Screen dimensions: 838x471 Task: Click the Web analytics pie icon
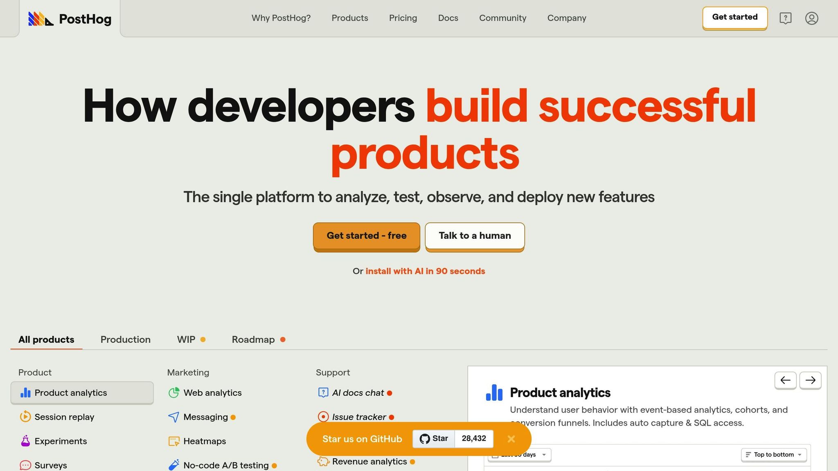coord(174,392)
